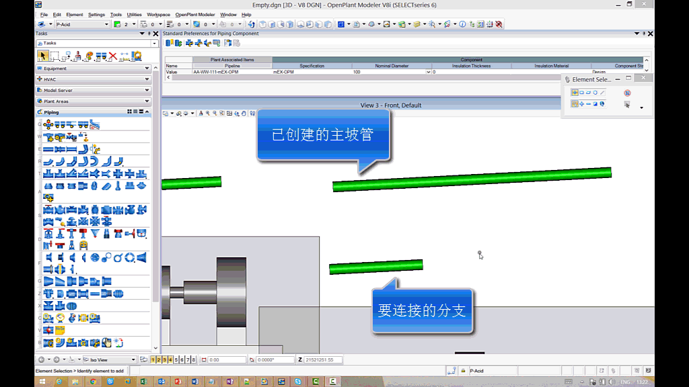This screenshot has width=689, height=387.
Task: Click the red crossed-circle icon on toolbar
Action: point(499,24)
